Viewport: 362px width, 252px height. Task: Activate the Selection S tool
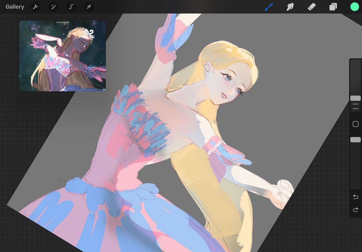click(71, 7)
